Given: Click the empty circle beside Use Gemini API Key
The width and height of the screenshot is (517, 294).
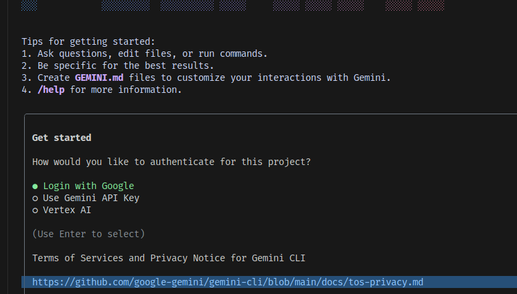Looking at the screenshot, I should (35, 198).
